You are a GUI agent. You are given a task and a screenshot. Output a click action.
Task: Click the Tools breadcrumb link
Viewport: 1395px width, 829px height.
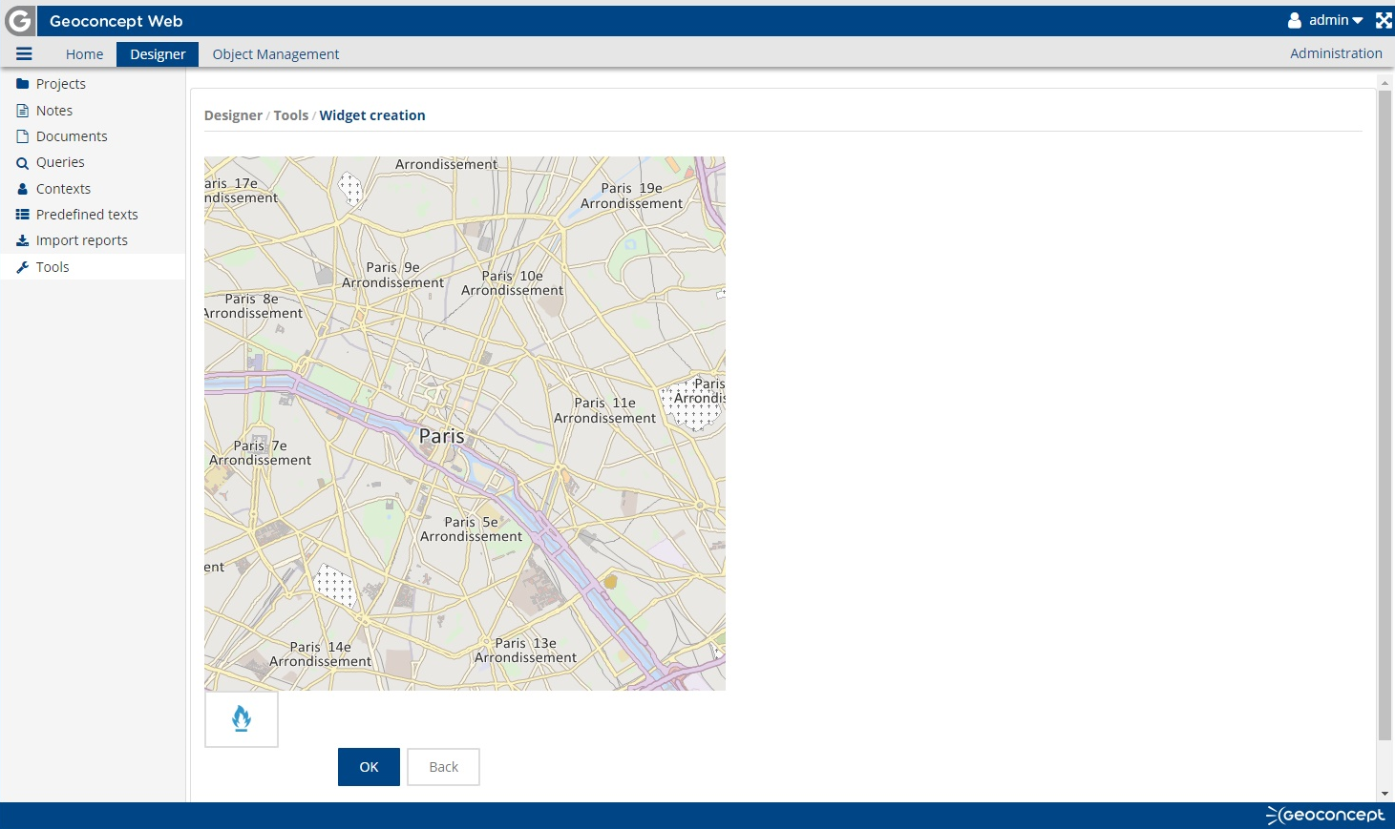(x=291, y=115)
